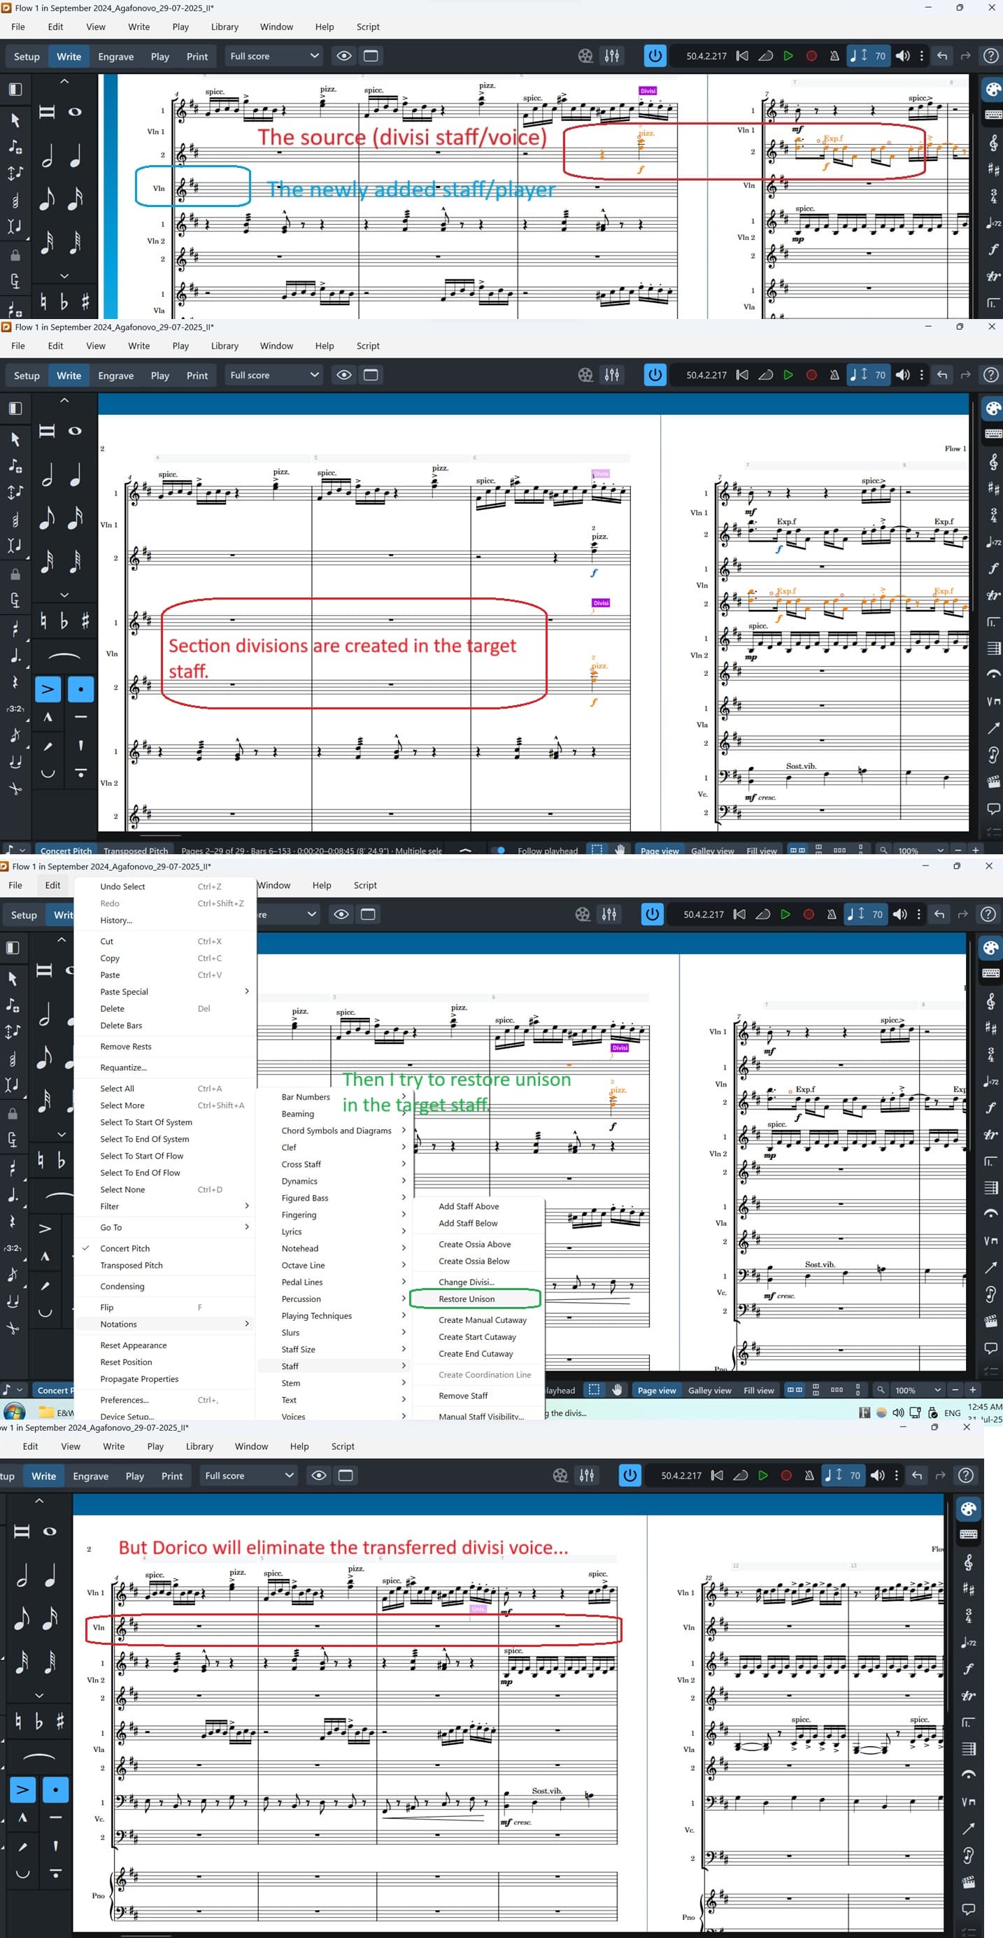Open the Key Signatures panel icon in the top window
Image resolution: width=1003 pixels, height=1938 pixels.
click(x=993, y=170)
